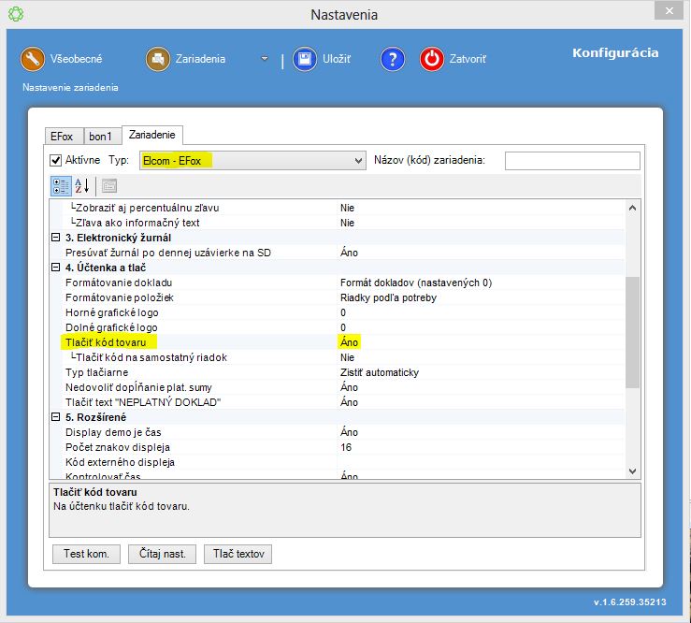
Task: Switch property grid to categorized view
Action: (60, 185)
